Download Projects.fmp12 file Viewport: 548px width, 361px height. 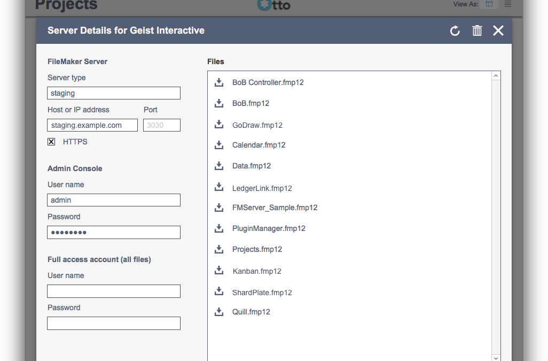coord(219,249)
